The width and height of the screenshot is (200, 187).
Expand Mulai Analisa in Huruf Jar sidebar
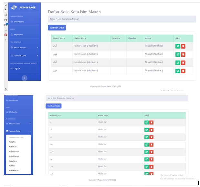click(x=18, y=124)
